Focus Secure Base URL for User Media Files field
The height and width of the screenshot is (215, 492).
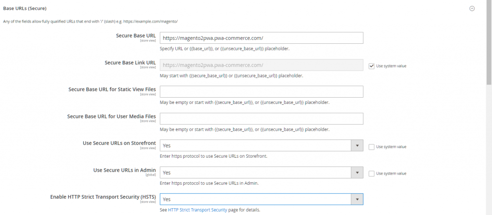[x=261, y=119]
